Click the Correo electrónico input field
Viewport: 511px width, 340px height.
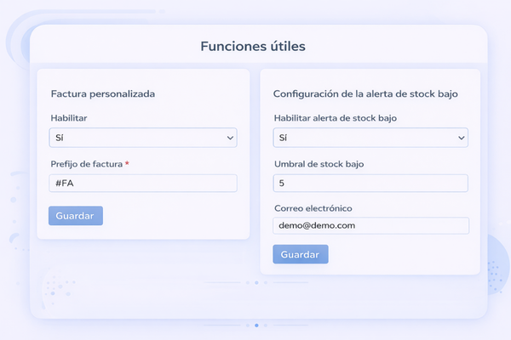(370, 225)
